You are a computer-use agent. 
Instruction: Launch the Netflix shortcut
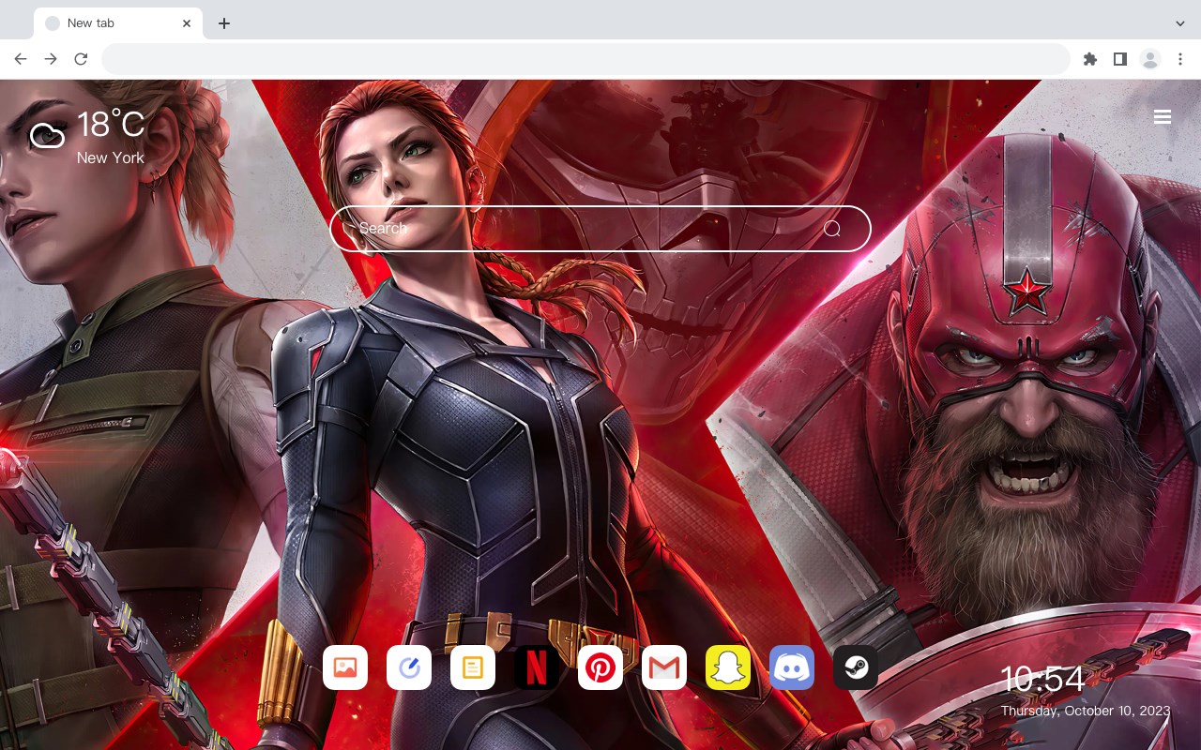pyautogui.click(x=537, y=667)
